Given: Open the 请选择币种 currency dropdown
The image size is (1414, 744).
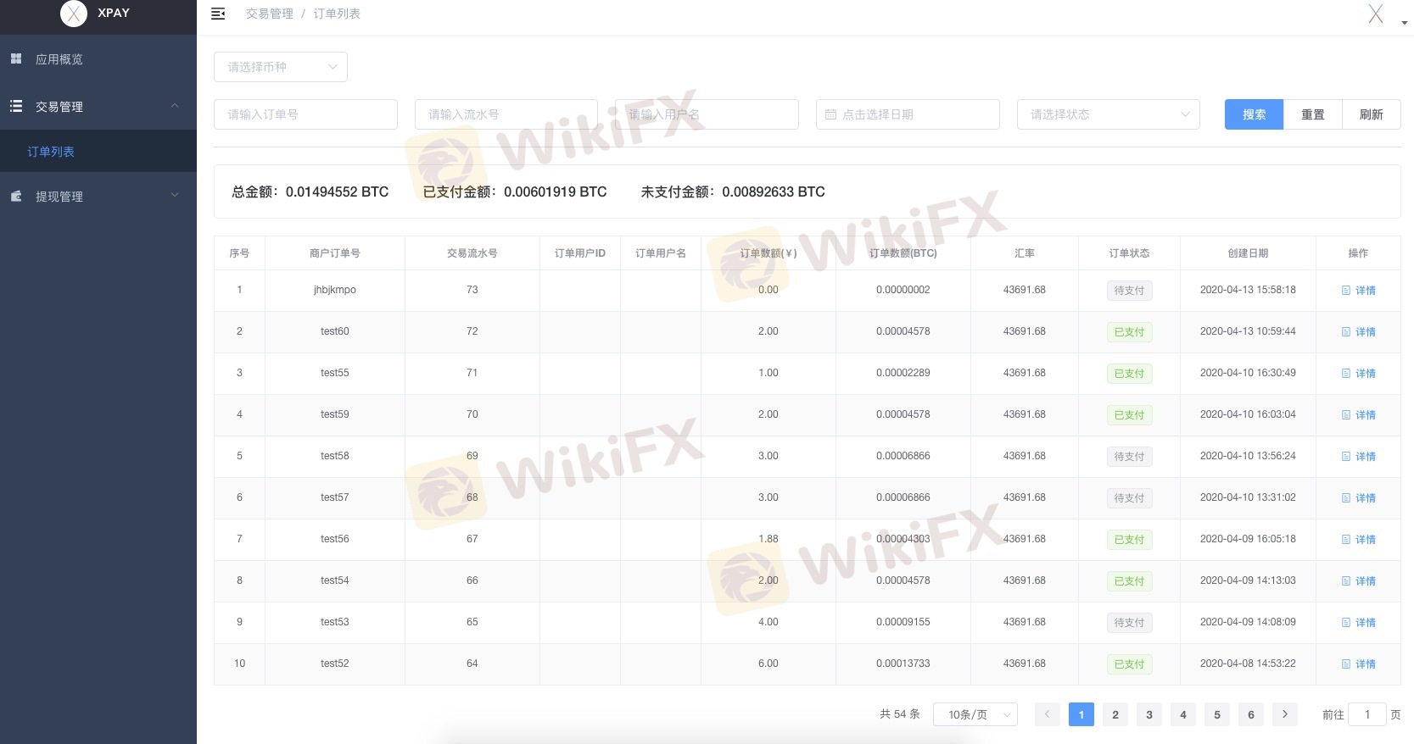Looking at the screenshot, I should click(x=281, y=67).
